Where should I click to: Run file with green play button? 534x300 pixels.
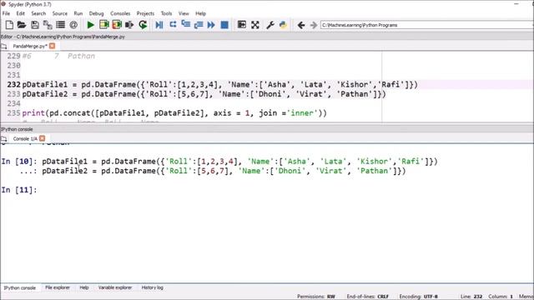coord(91,25)
